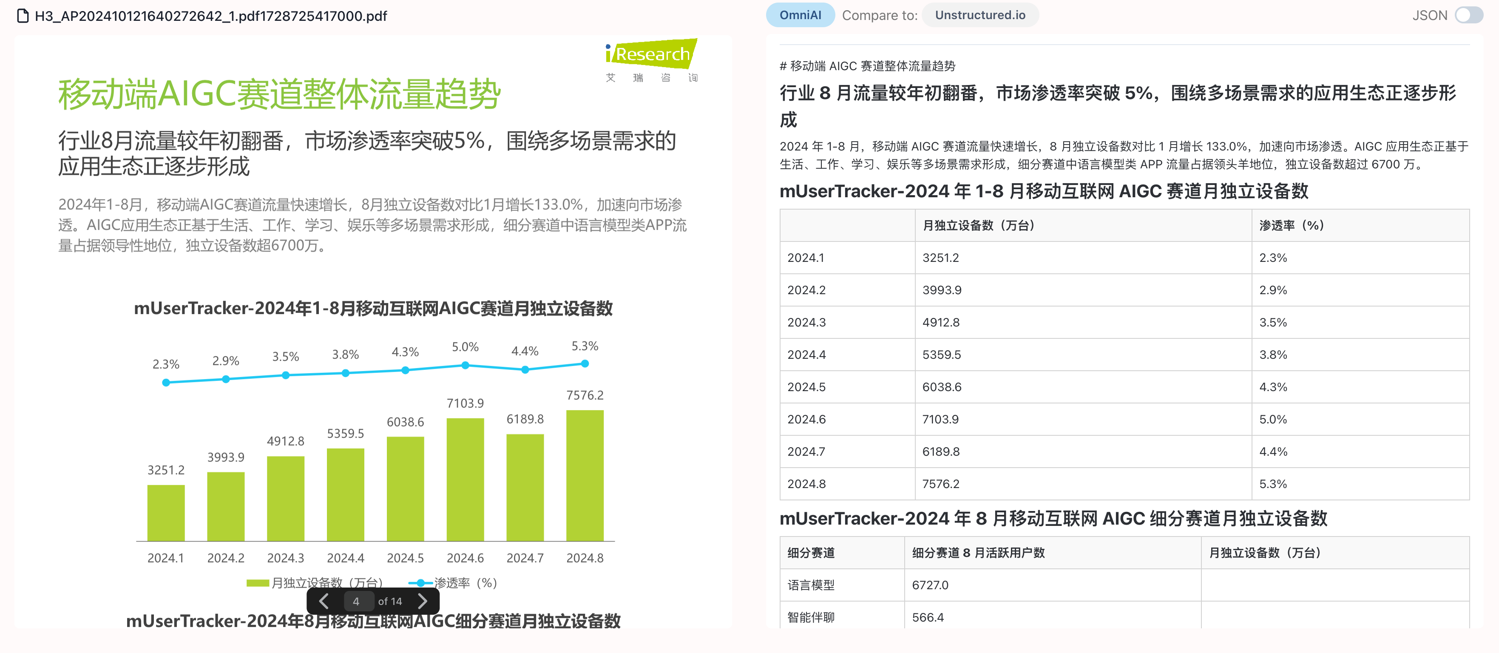
Task: Click the heading # 移动端 AIGC 赛道整体流量趋势
Action: (867, 66)
